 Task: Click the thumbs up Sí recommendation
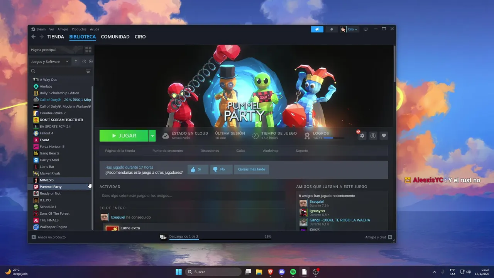[198, 169]
